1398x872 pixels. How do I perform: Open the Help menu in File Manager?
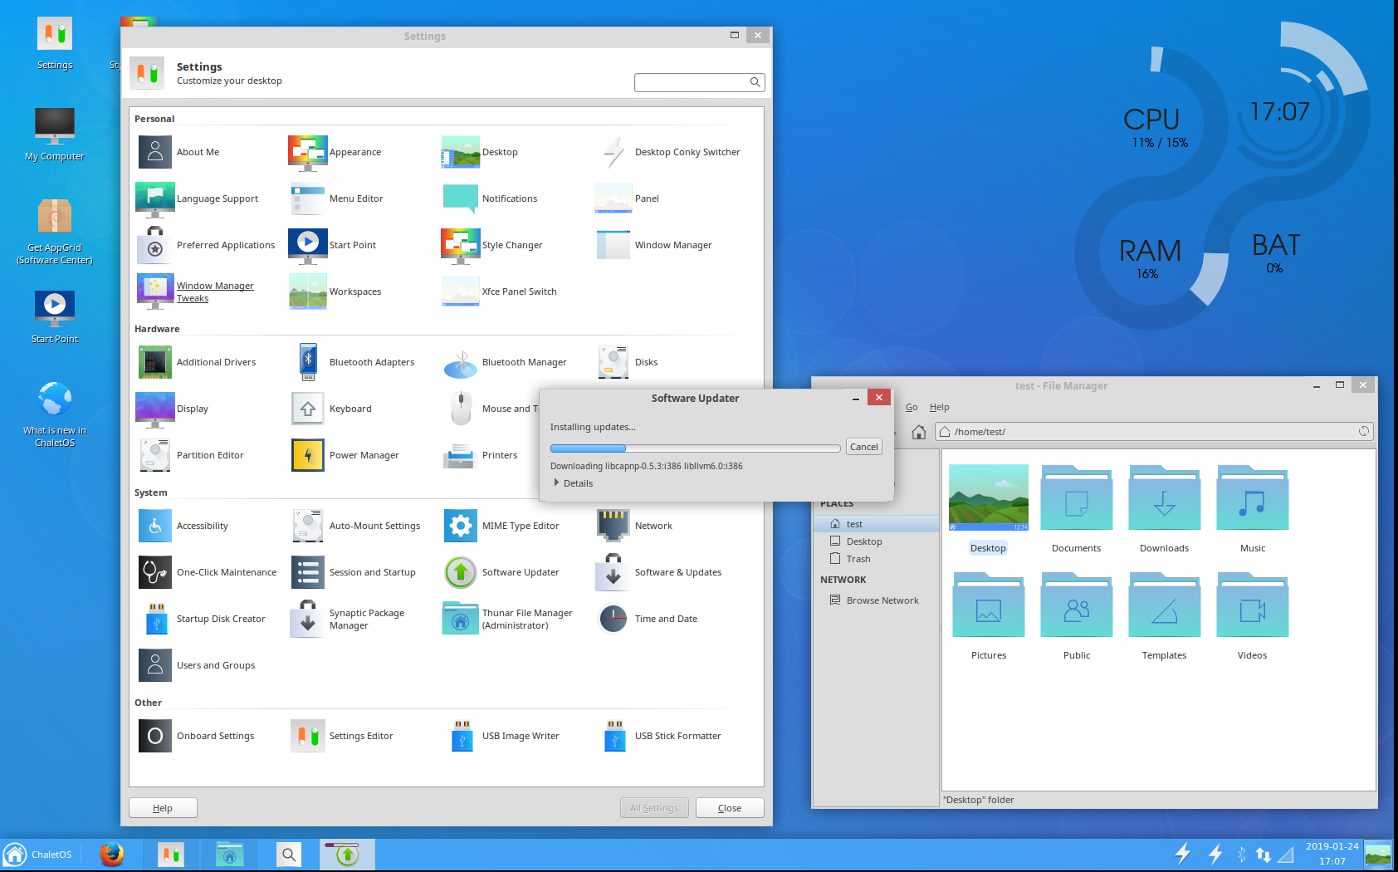939,408
